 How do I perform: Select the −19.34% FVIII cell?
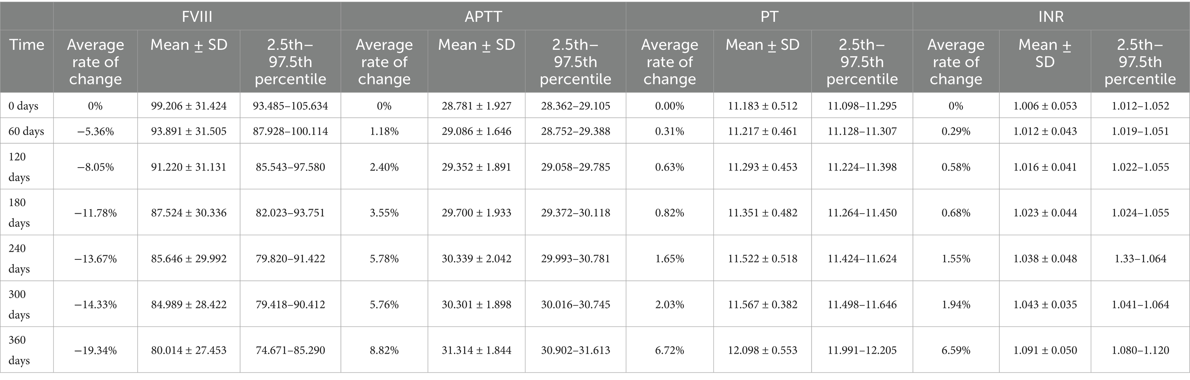point(95,350)
